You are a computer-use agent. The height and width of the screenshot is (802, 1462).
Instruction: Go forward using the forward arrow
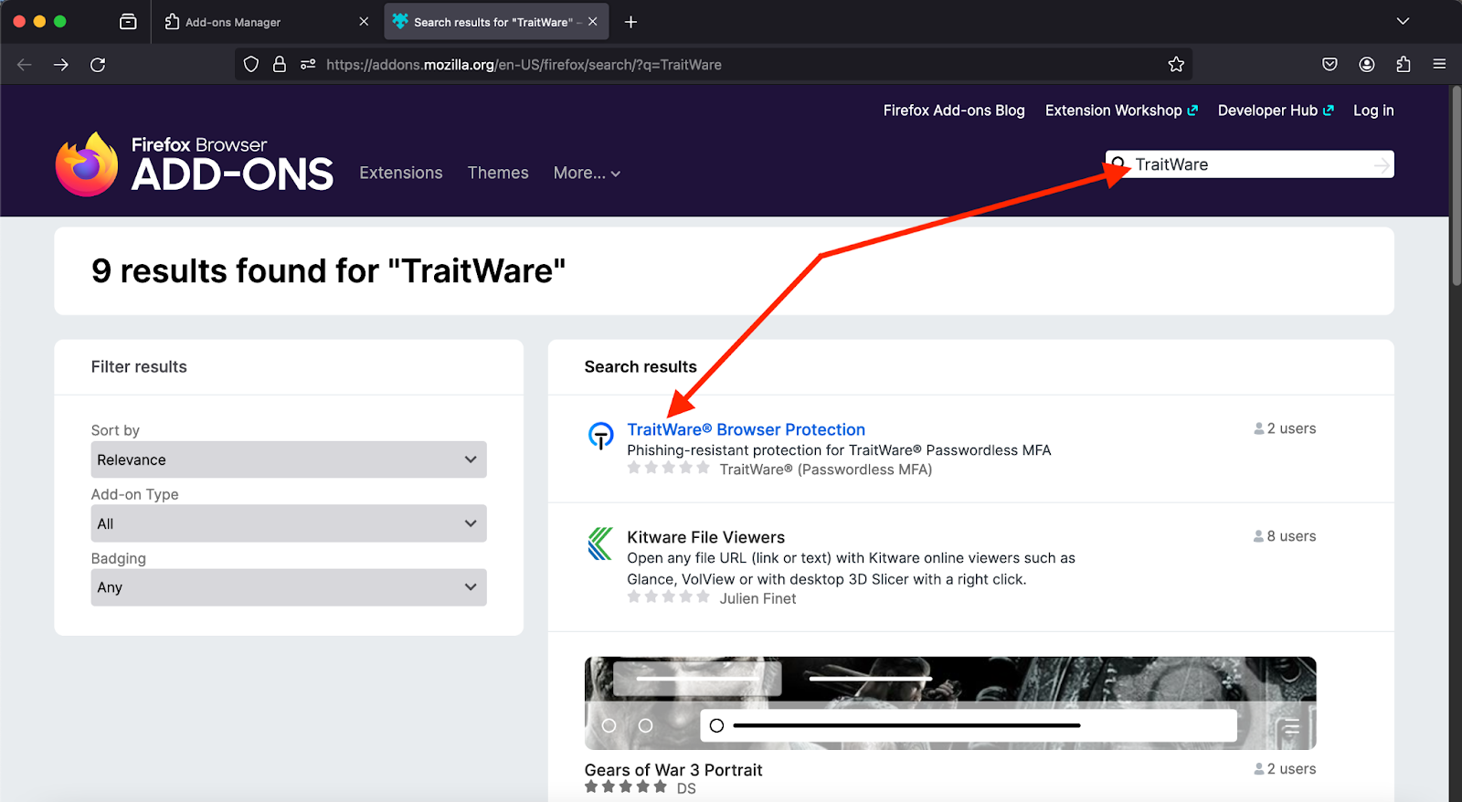61,65
